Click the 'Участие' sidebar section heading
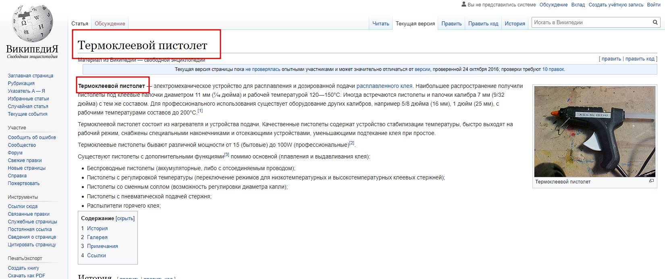This screenshot has width=665, height=279. (x=17, y=127)
